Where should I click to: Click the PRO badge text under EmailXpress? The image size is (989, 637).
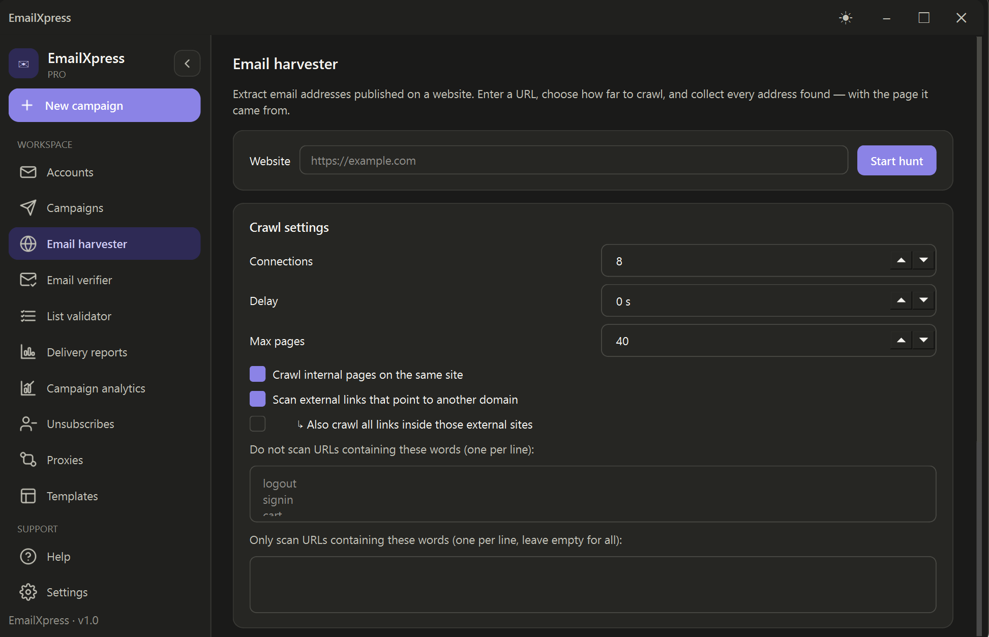[x=57, y=74]
